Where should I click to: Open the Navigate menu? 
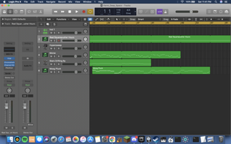pyautogui.click(x=50, y=2)
